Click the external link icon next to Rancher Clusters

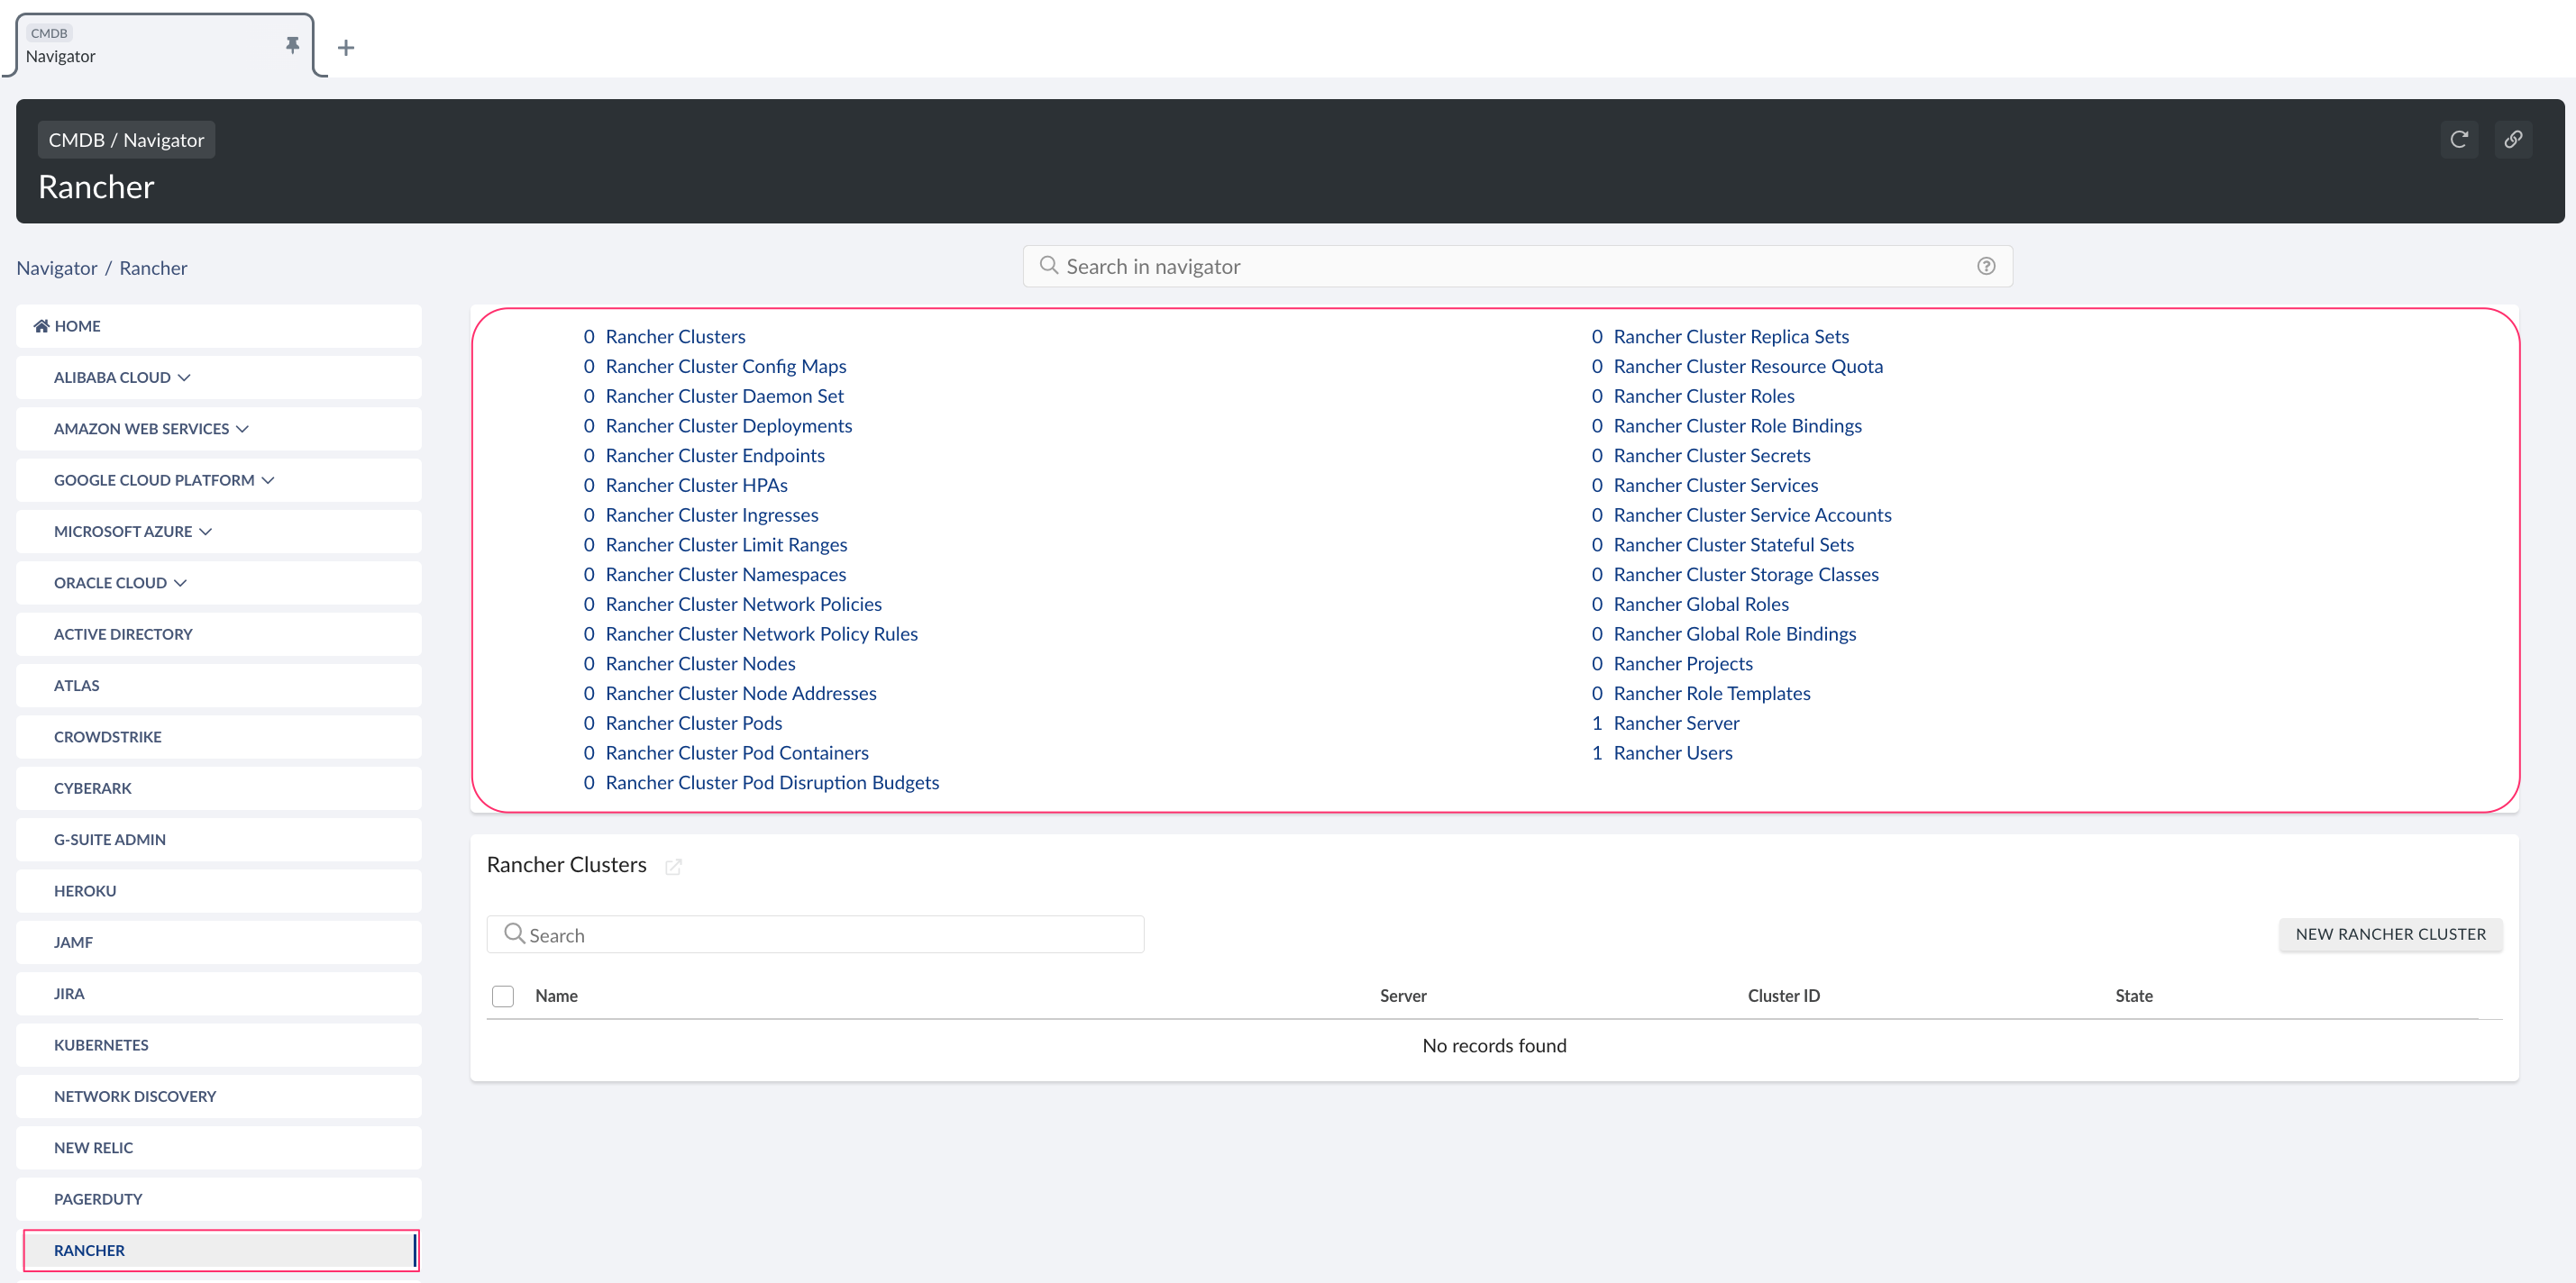point(675,866)
